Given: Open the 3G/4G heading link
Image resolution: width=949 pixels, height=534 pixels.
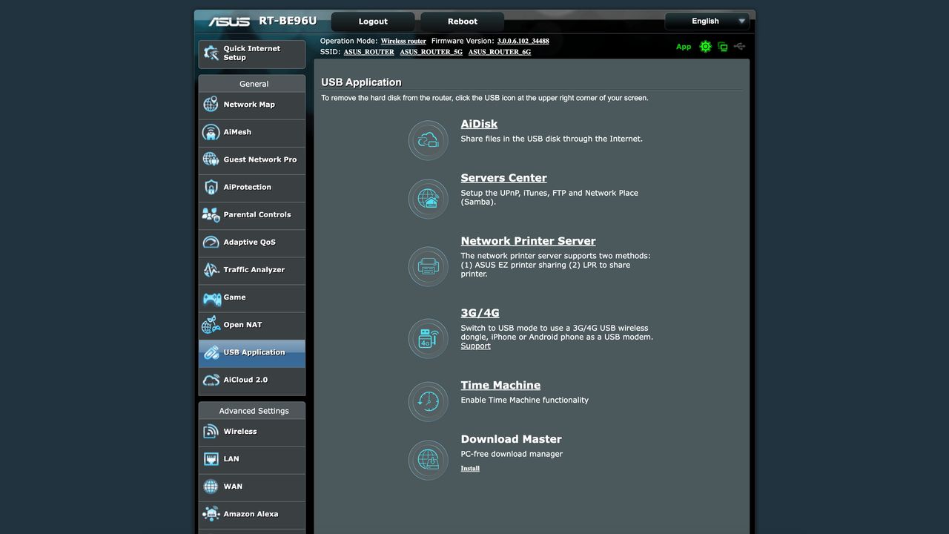Looking at the screenshot, I should point(480,313).
